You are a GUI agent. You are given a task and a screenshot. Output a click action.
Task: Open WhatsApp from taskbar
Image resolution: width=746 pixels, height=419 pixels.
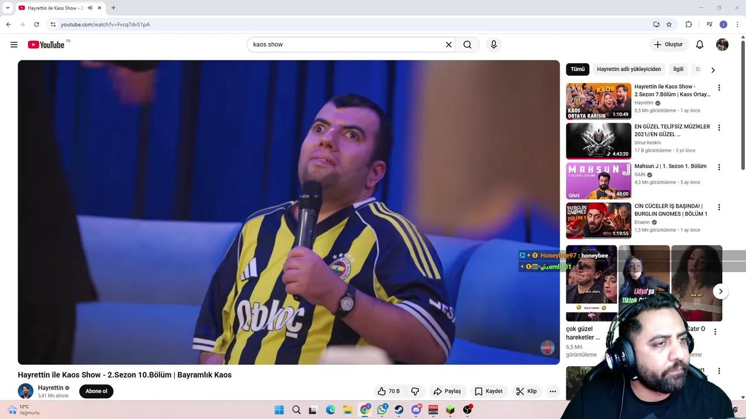click(382, 410)
